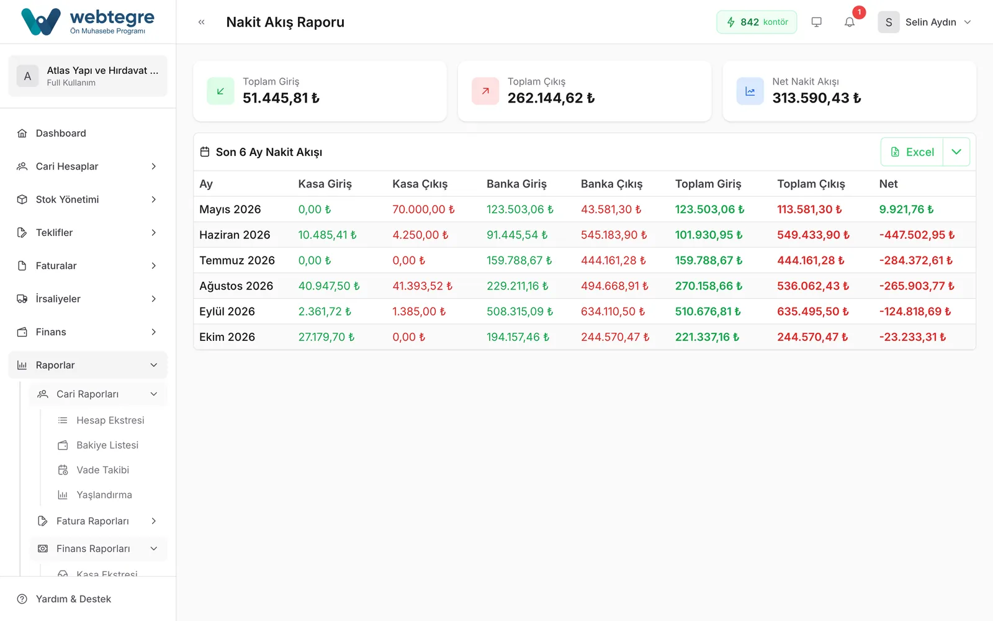Click the notification bell icon
The image size is (993, 621).
point(850,22)
